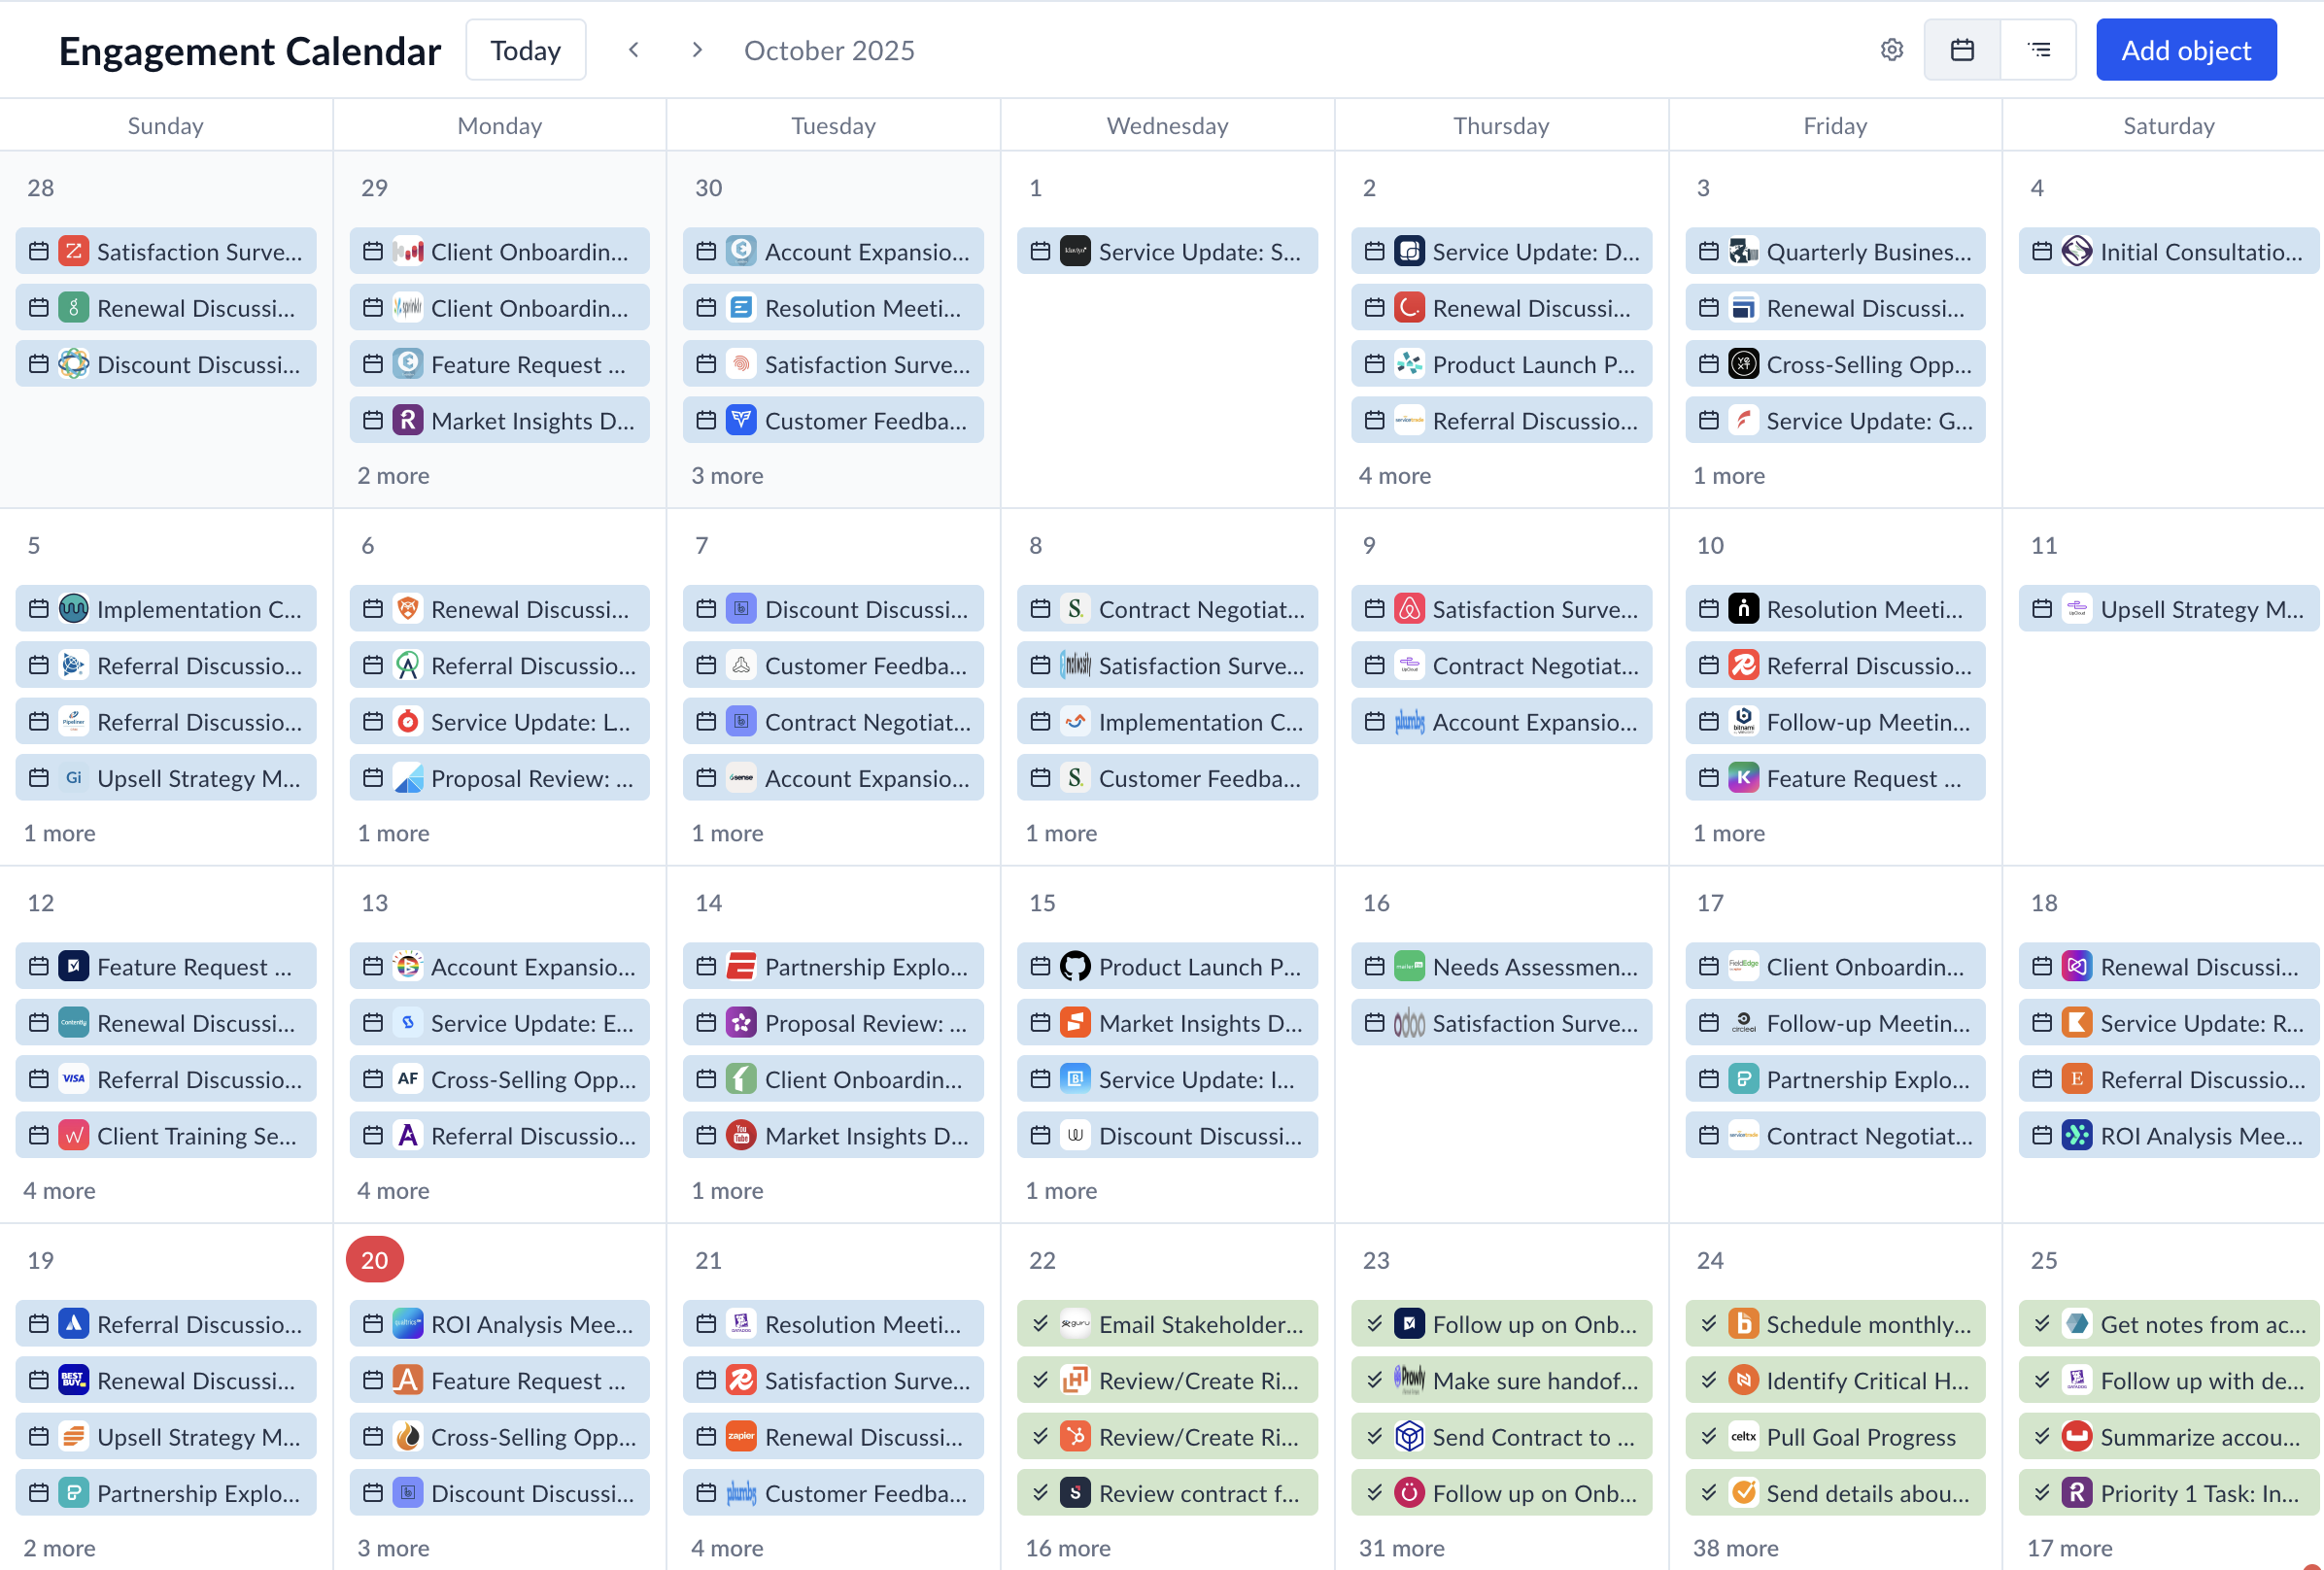The height and width of the screenshot is (1570, 2324).
Task: Select highlighted date 20
Action: tap(374, 1259)
